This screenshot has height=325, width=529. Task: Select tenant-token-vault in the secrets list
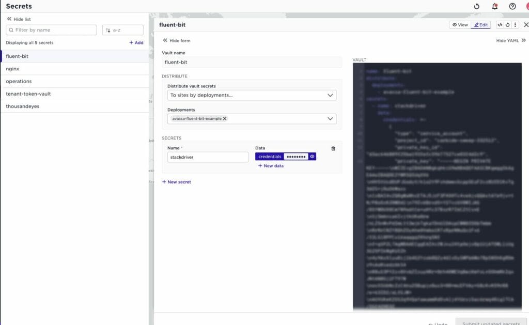click(28, 94)
